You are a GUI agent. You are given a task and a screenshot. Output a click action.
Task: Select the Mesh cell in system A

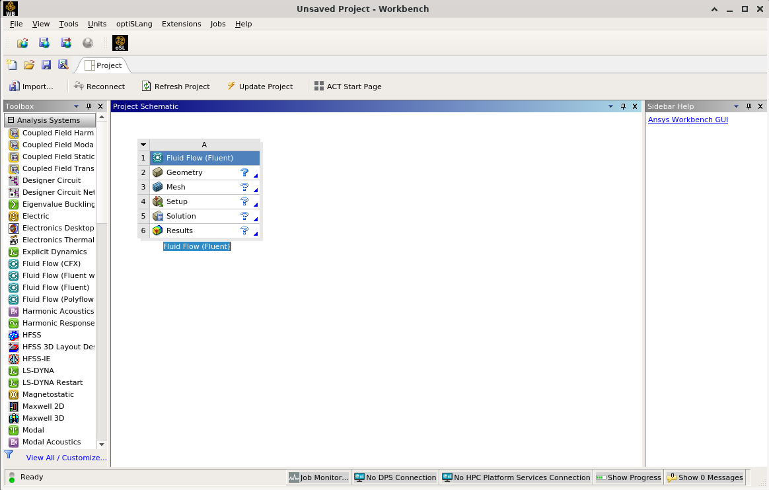(176, 187)
